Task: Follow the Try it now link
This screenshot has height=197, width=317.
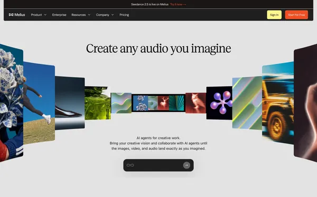Action: (x=178, y=4)
